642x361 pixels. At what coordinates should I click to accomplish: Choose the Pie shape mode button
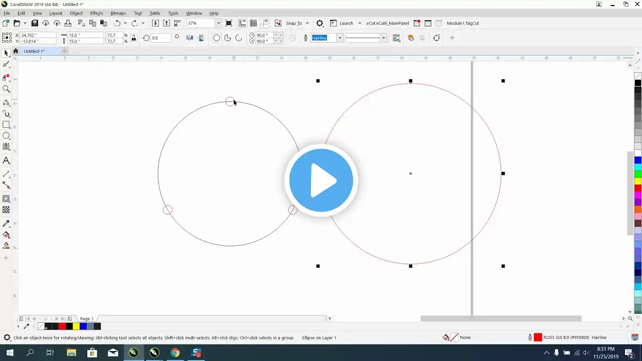(228, 38)
